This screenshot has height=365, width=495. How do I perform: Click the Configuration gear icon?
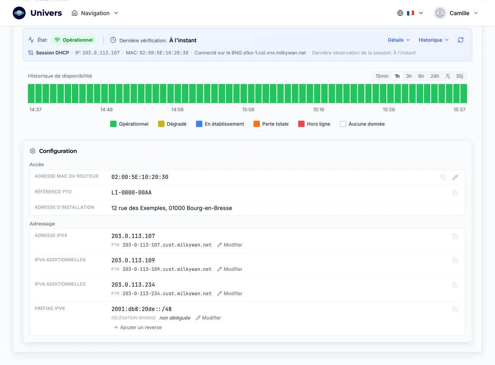click(x=33, y=151)
